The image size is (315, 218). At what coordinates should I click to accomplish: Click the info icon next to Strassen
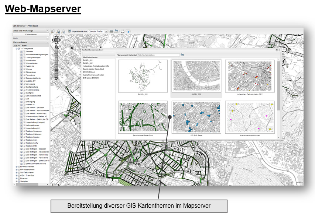tap(24, 52)
